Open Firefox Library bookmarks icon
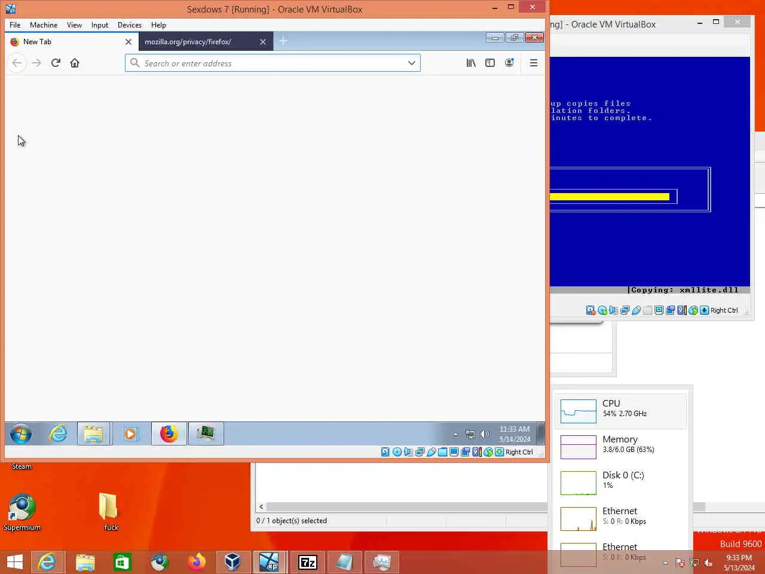Screen dimensions: 765x574 pos(471,63)
